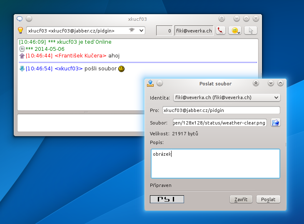
Task: Browse for file with folder icon
Action: pos(275,123)
